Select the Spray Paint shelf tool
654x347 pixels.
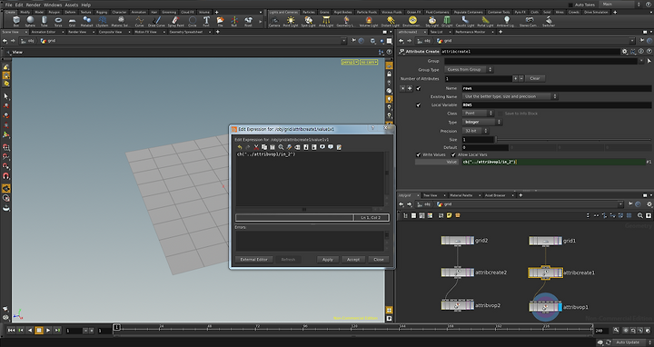pyautogui.click(x=175, y=21)
